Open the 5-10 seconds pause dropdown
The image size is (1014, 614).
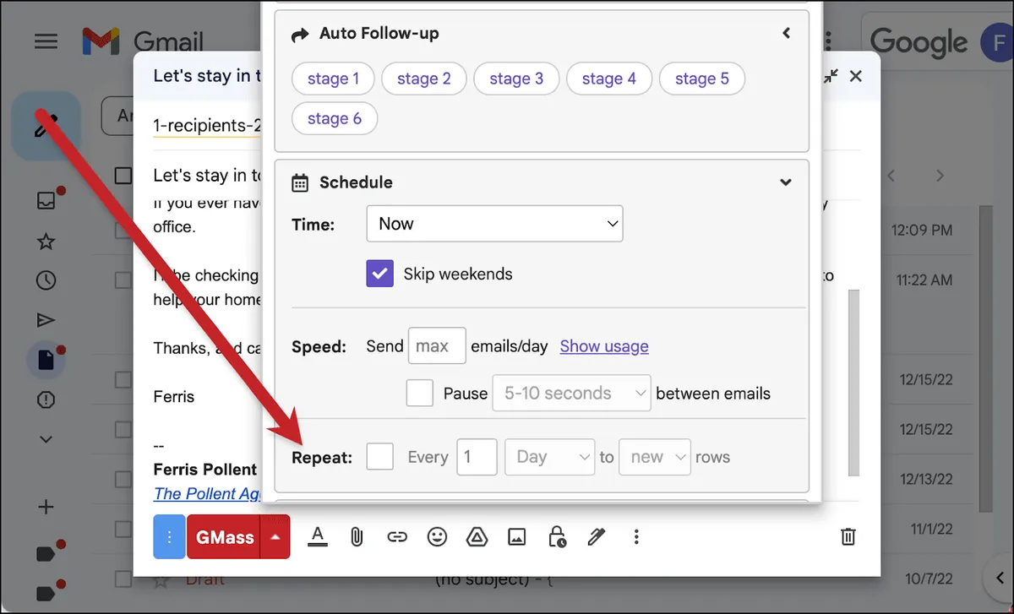coord(571,393)
